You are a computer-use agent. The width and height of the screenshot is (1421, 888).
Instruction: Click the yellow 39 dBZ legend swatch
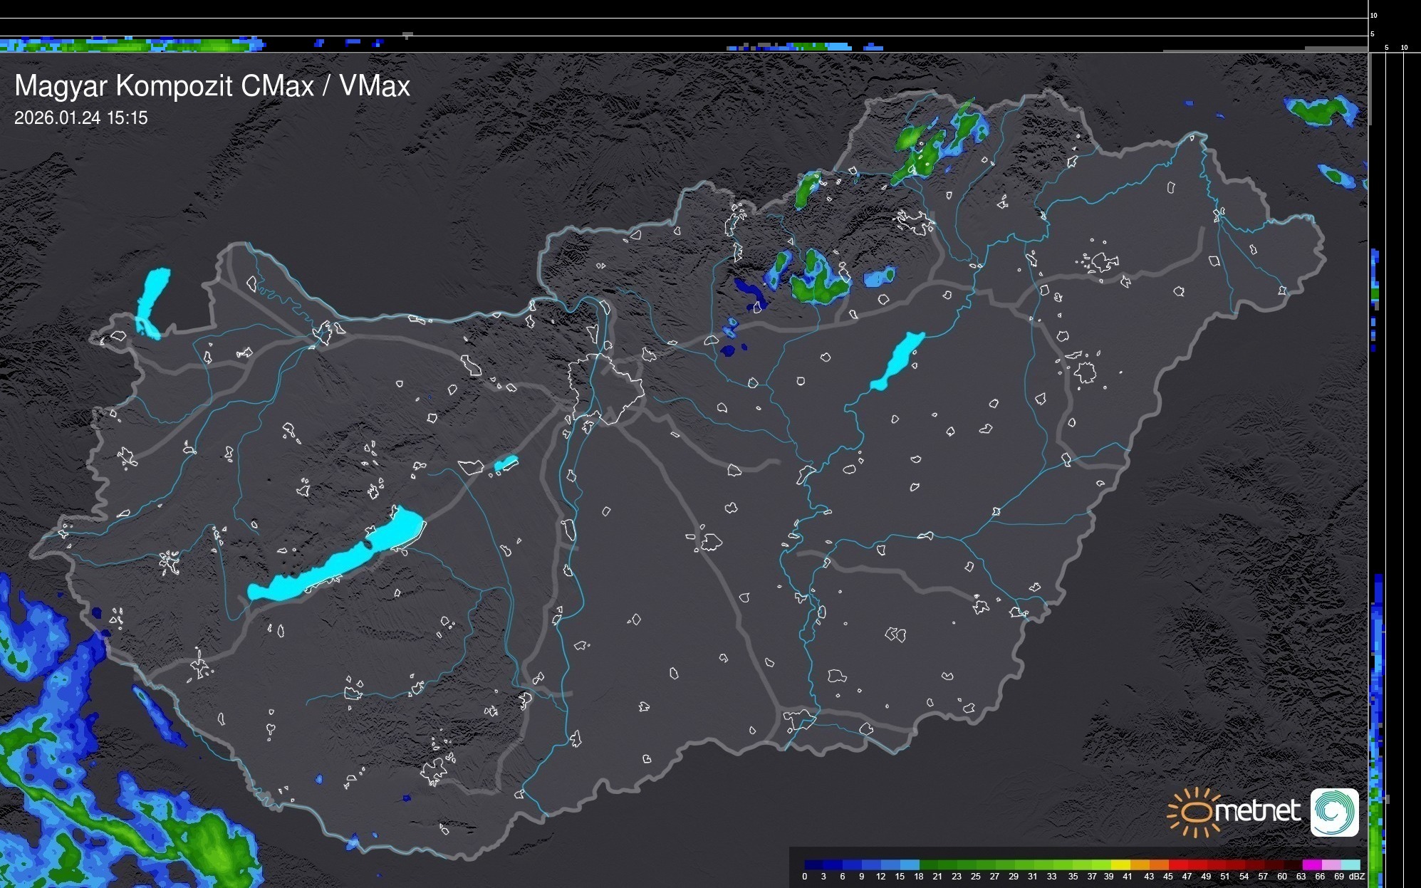(1120, 865)
